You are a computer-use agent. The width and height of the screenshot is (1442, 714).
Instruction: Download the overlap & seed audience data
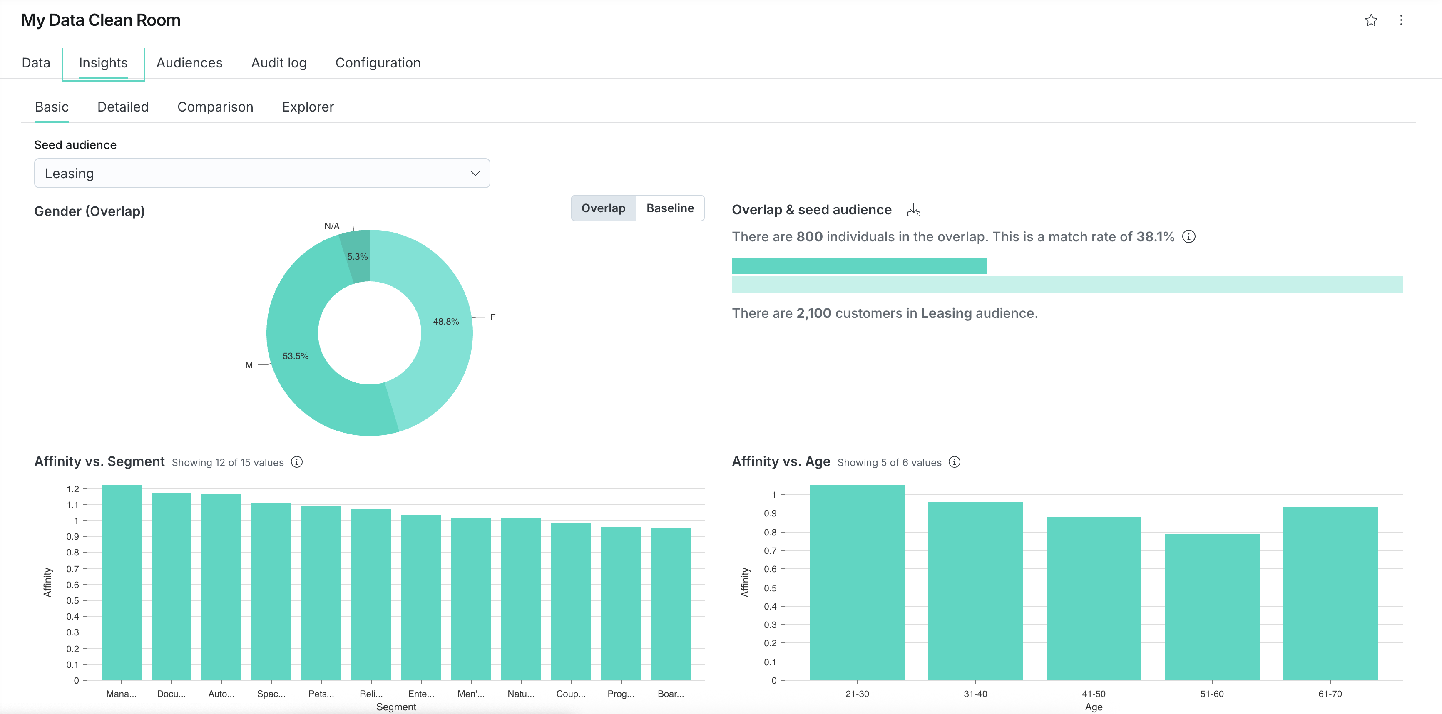click(x=913, y=210)
